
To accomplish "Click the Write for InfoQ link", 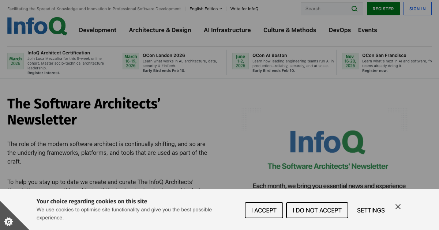I will coord(244,9).
